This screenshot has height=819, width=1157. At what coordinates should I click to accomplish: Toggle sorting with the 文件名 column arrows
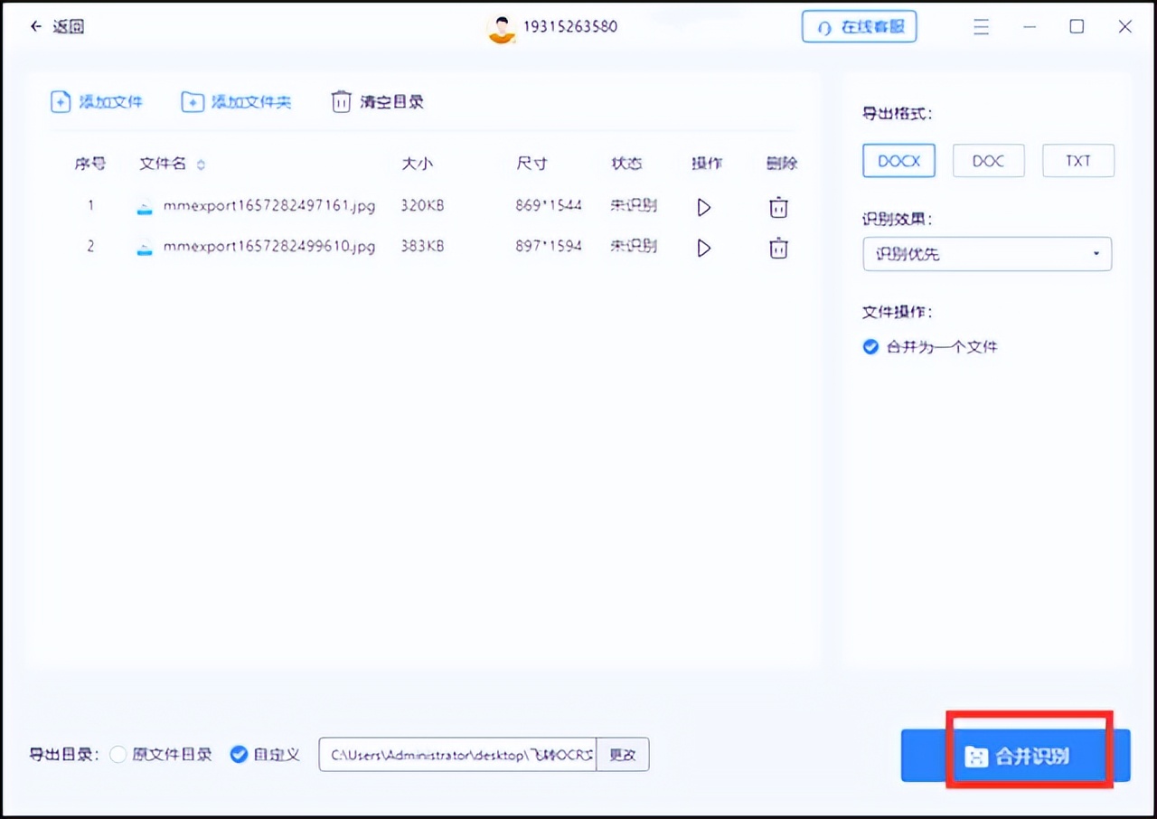[200, 165]
